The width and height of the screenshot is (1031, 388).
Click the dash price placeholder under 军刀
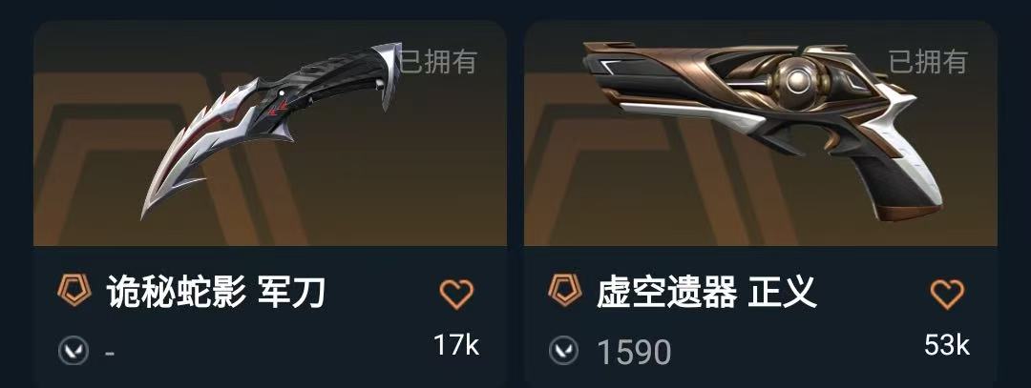(x=110, y=353)
